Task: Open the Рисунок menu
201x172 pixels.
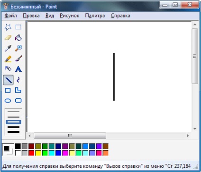Action: pos(70,16)
